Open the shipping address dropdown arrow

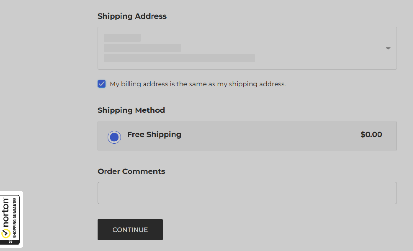(x=388, y=49)
